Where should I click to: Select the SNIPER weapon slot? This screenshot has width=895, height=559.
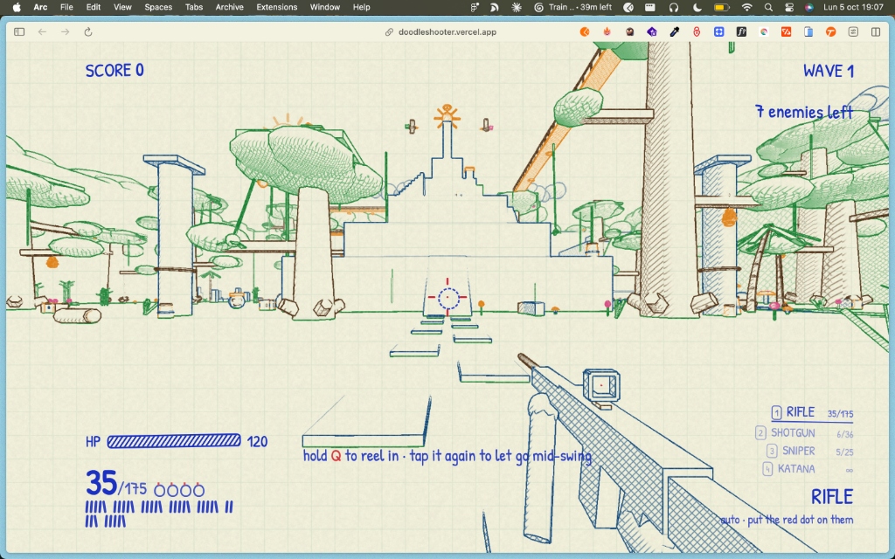(810, 452)
